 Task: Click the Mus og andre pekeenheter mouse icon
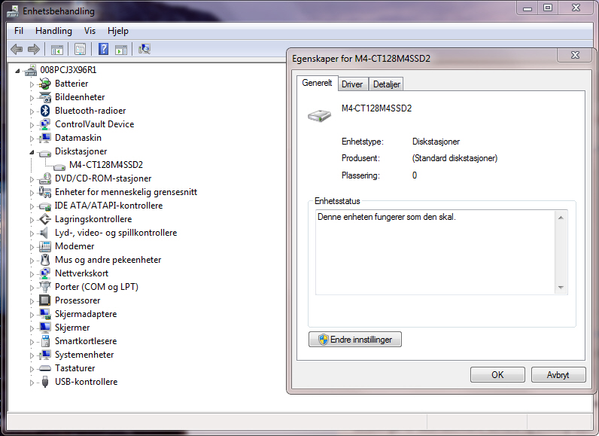[x=45, y=260]
